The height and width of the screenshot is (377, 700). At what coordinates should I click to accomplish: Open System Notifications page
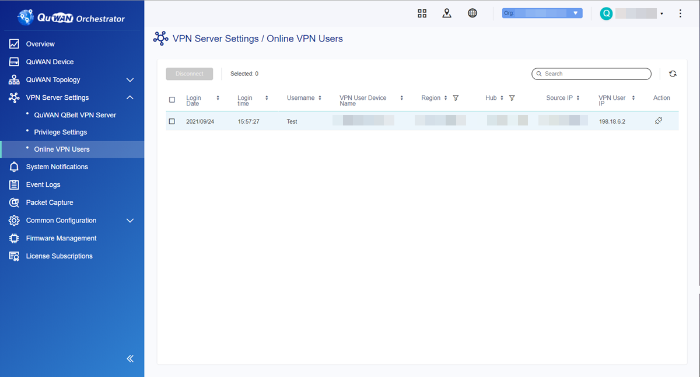pos(57,167)
